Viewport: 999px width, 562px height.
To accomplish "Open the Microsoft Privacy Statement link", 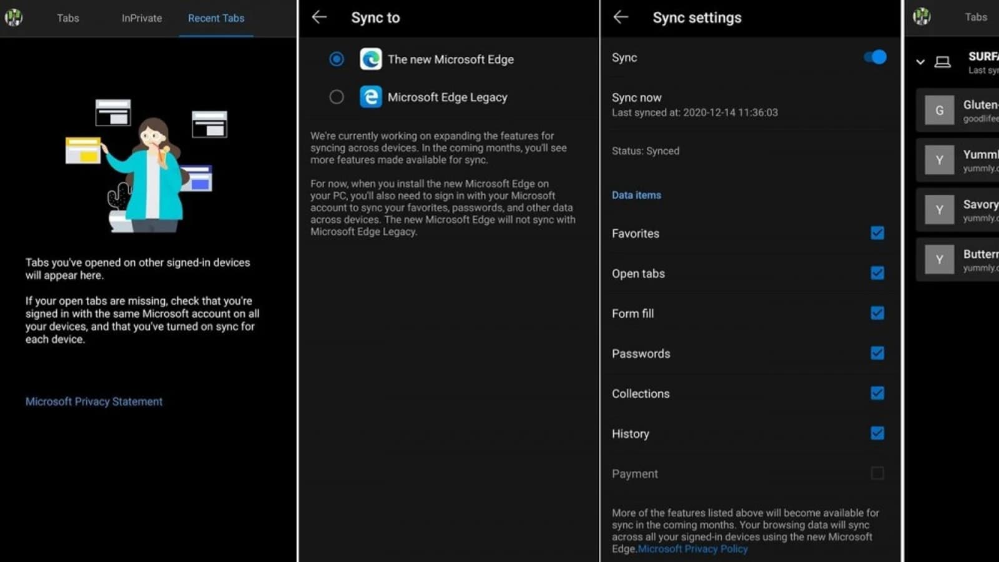I will pyautogui.click(x=94, y=402).
